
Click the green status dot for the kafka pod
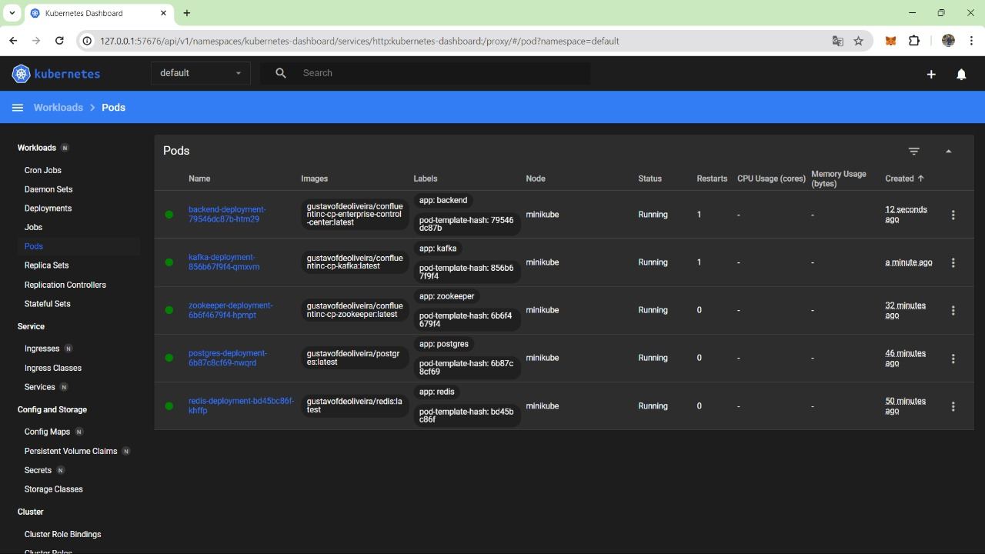click(169, 262)
